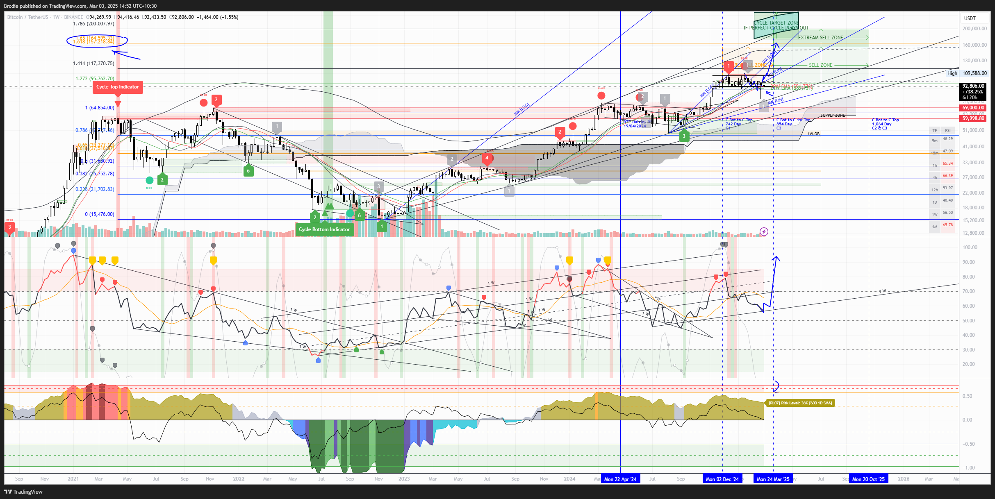The height and width of the screenshot is (499, 995).
Task: Click the TF header in RSI table
Action: click(x=935, y=131)
